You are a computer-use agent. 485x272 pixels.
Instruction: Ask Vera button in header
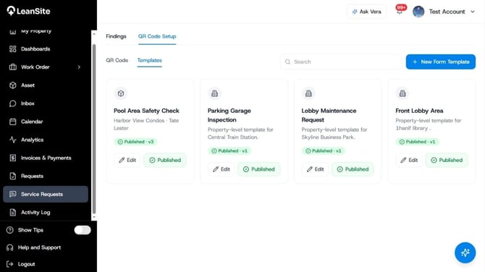[367, 12]
